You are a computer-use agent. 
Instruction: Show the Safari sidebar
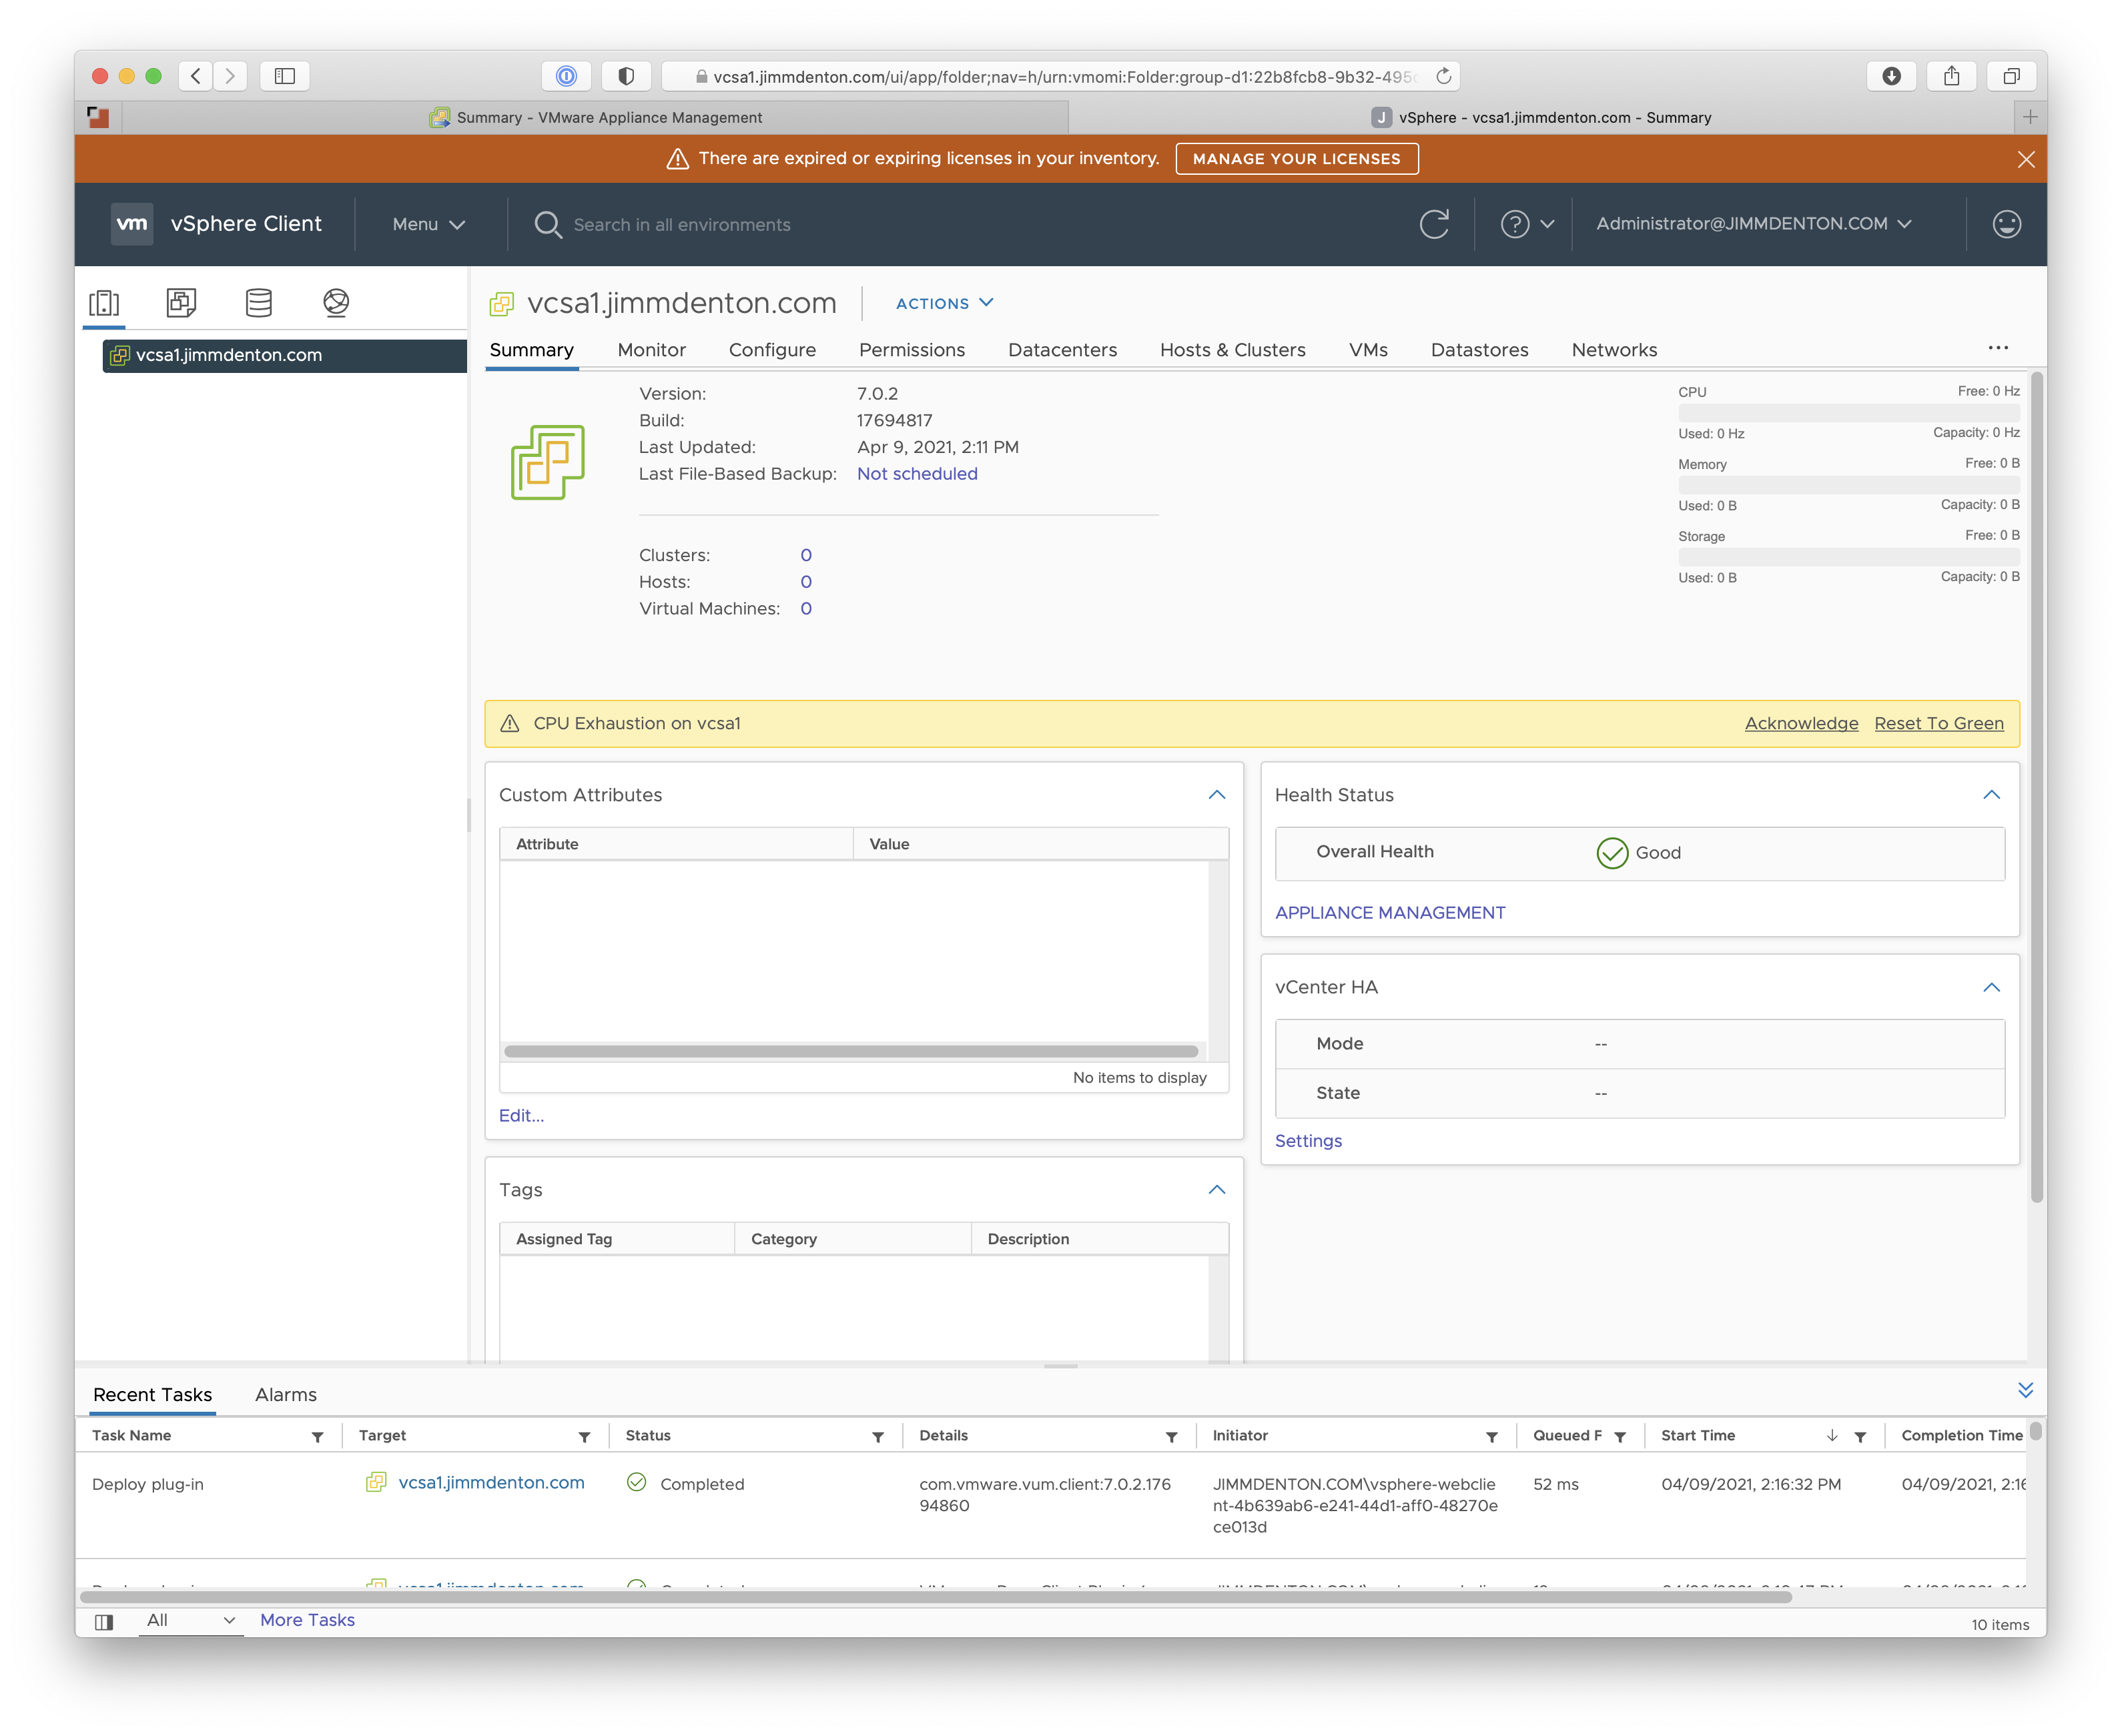point(285,76)
